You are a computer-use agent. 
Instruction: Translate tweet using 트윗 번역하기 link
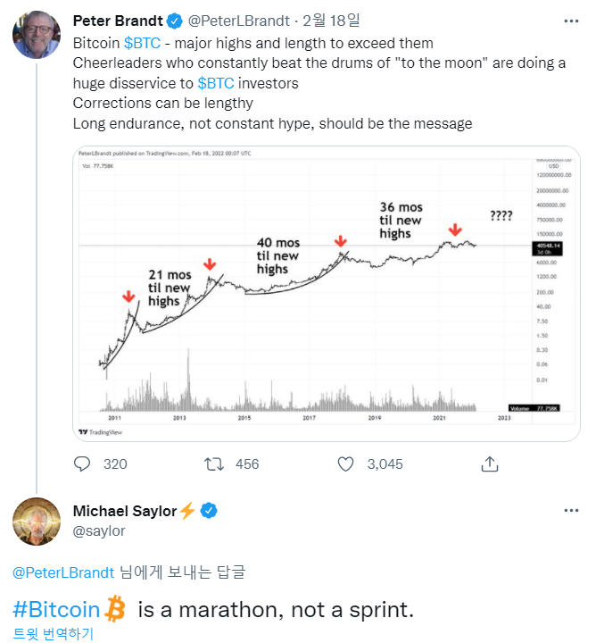click(x=54, y=633)
